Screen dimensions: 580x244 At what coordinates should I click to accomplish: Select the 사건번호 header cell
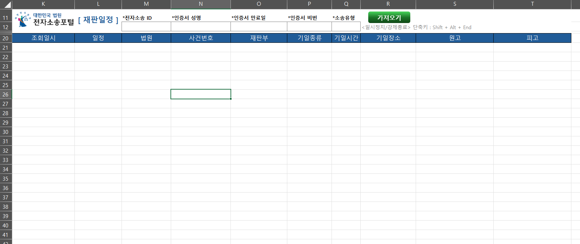pyautogui.click(x=201, y=38)
